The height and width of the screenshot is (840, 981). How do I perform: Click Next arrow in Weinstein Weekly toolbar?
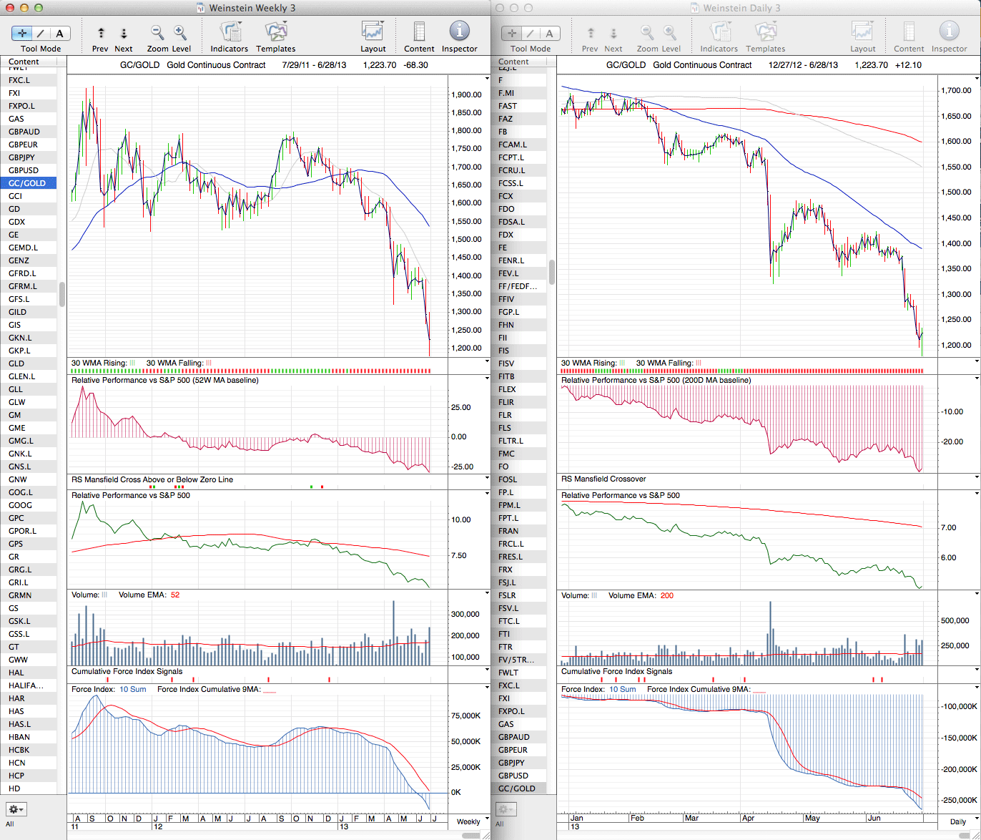tap(124, 33)
